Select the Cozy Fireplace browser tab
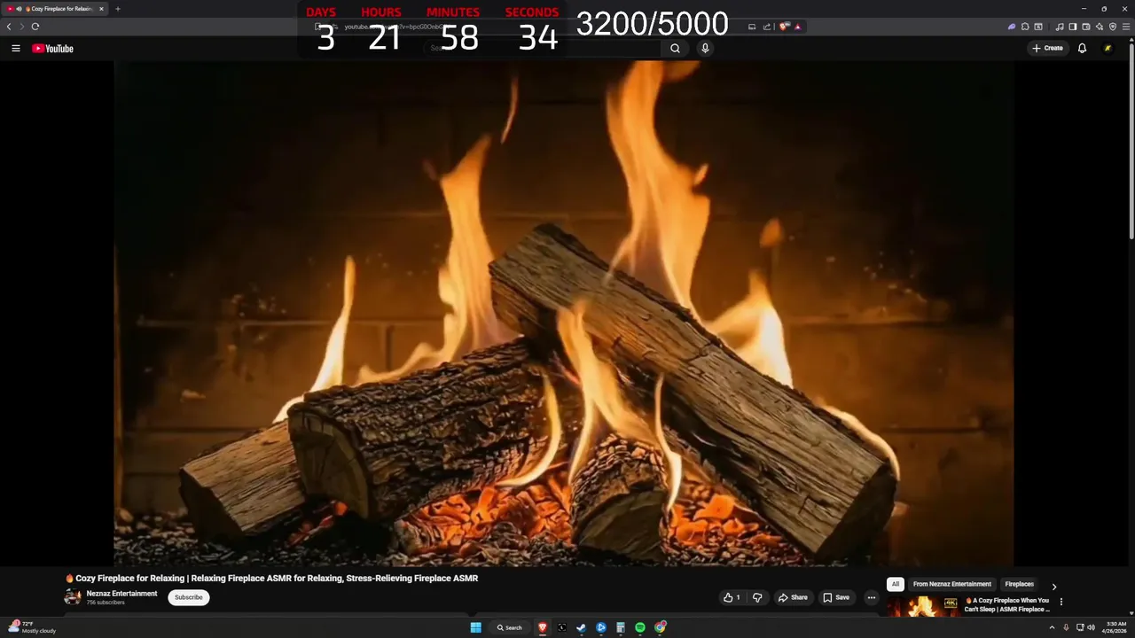Screen dimensions: 1135x638 click(55, 9)
